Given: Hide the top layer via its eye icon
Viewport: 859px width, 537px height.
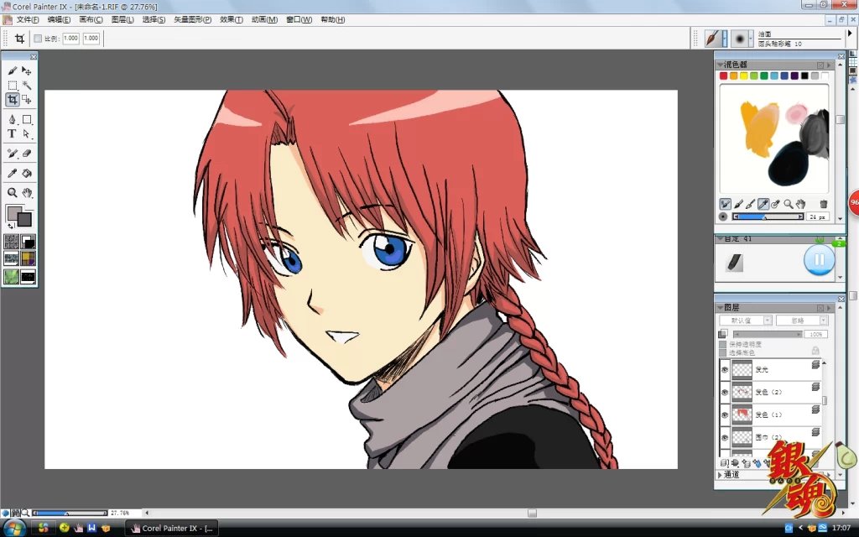Looking at the screenshot, I should (x=725, y=370).
